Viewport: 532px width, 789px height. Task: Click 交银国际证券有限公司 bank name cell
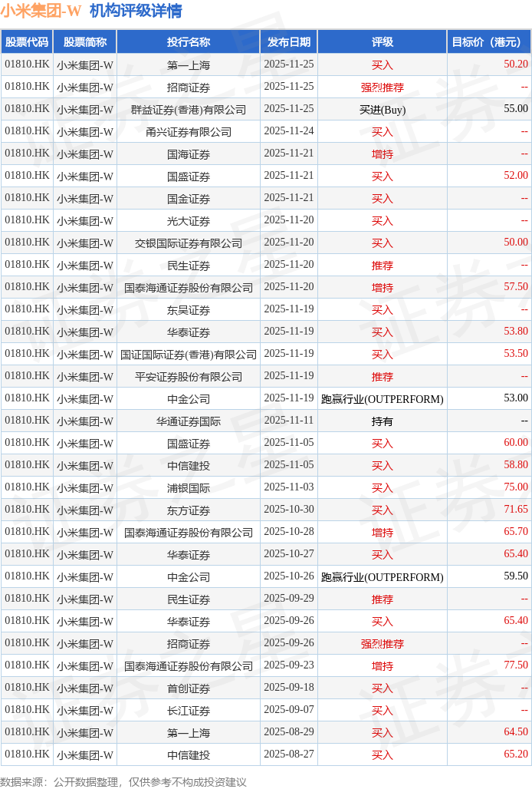[189, 243]
